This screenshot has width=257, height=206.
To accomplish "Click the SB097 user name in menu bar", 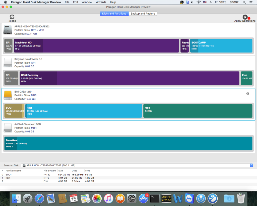I will pyautogui.click(x=234, y=2).
